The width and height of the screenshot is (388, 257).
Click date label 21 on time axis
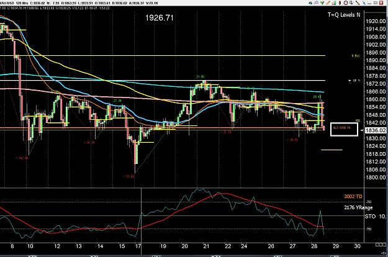pos(206,246)
